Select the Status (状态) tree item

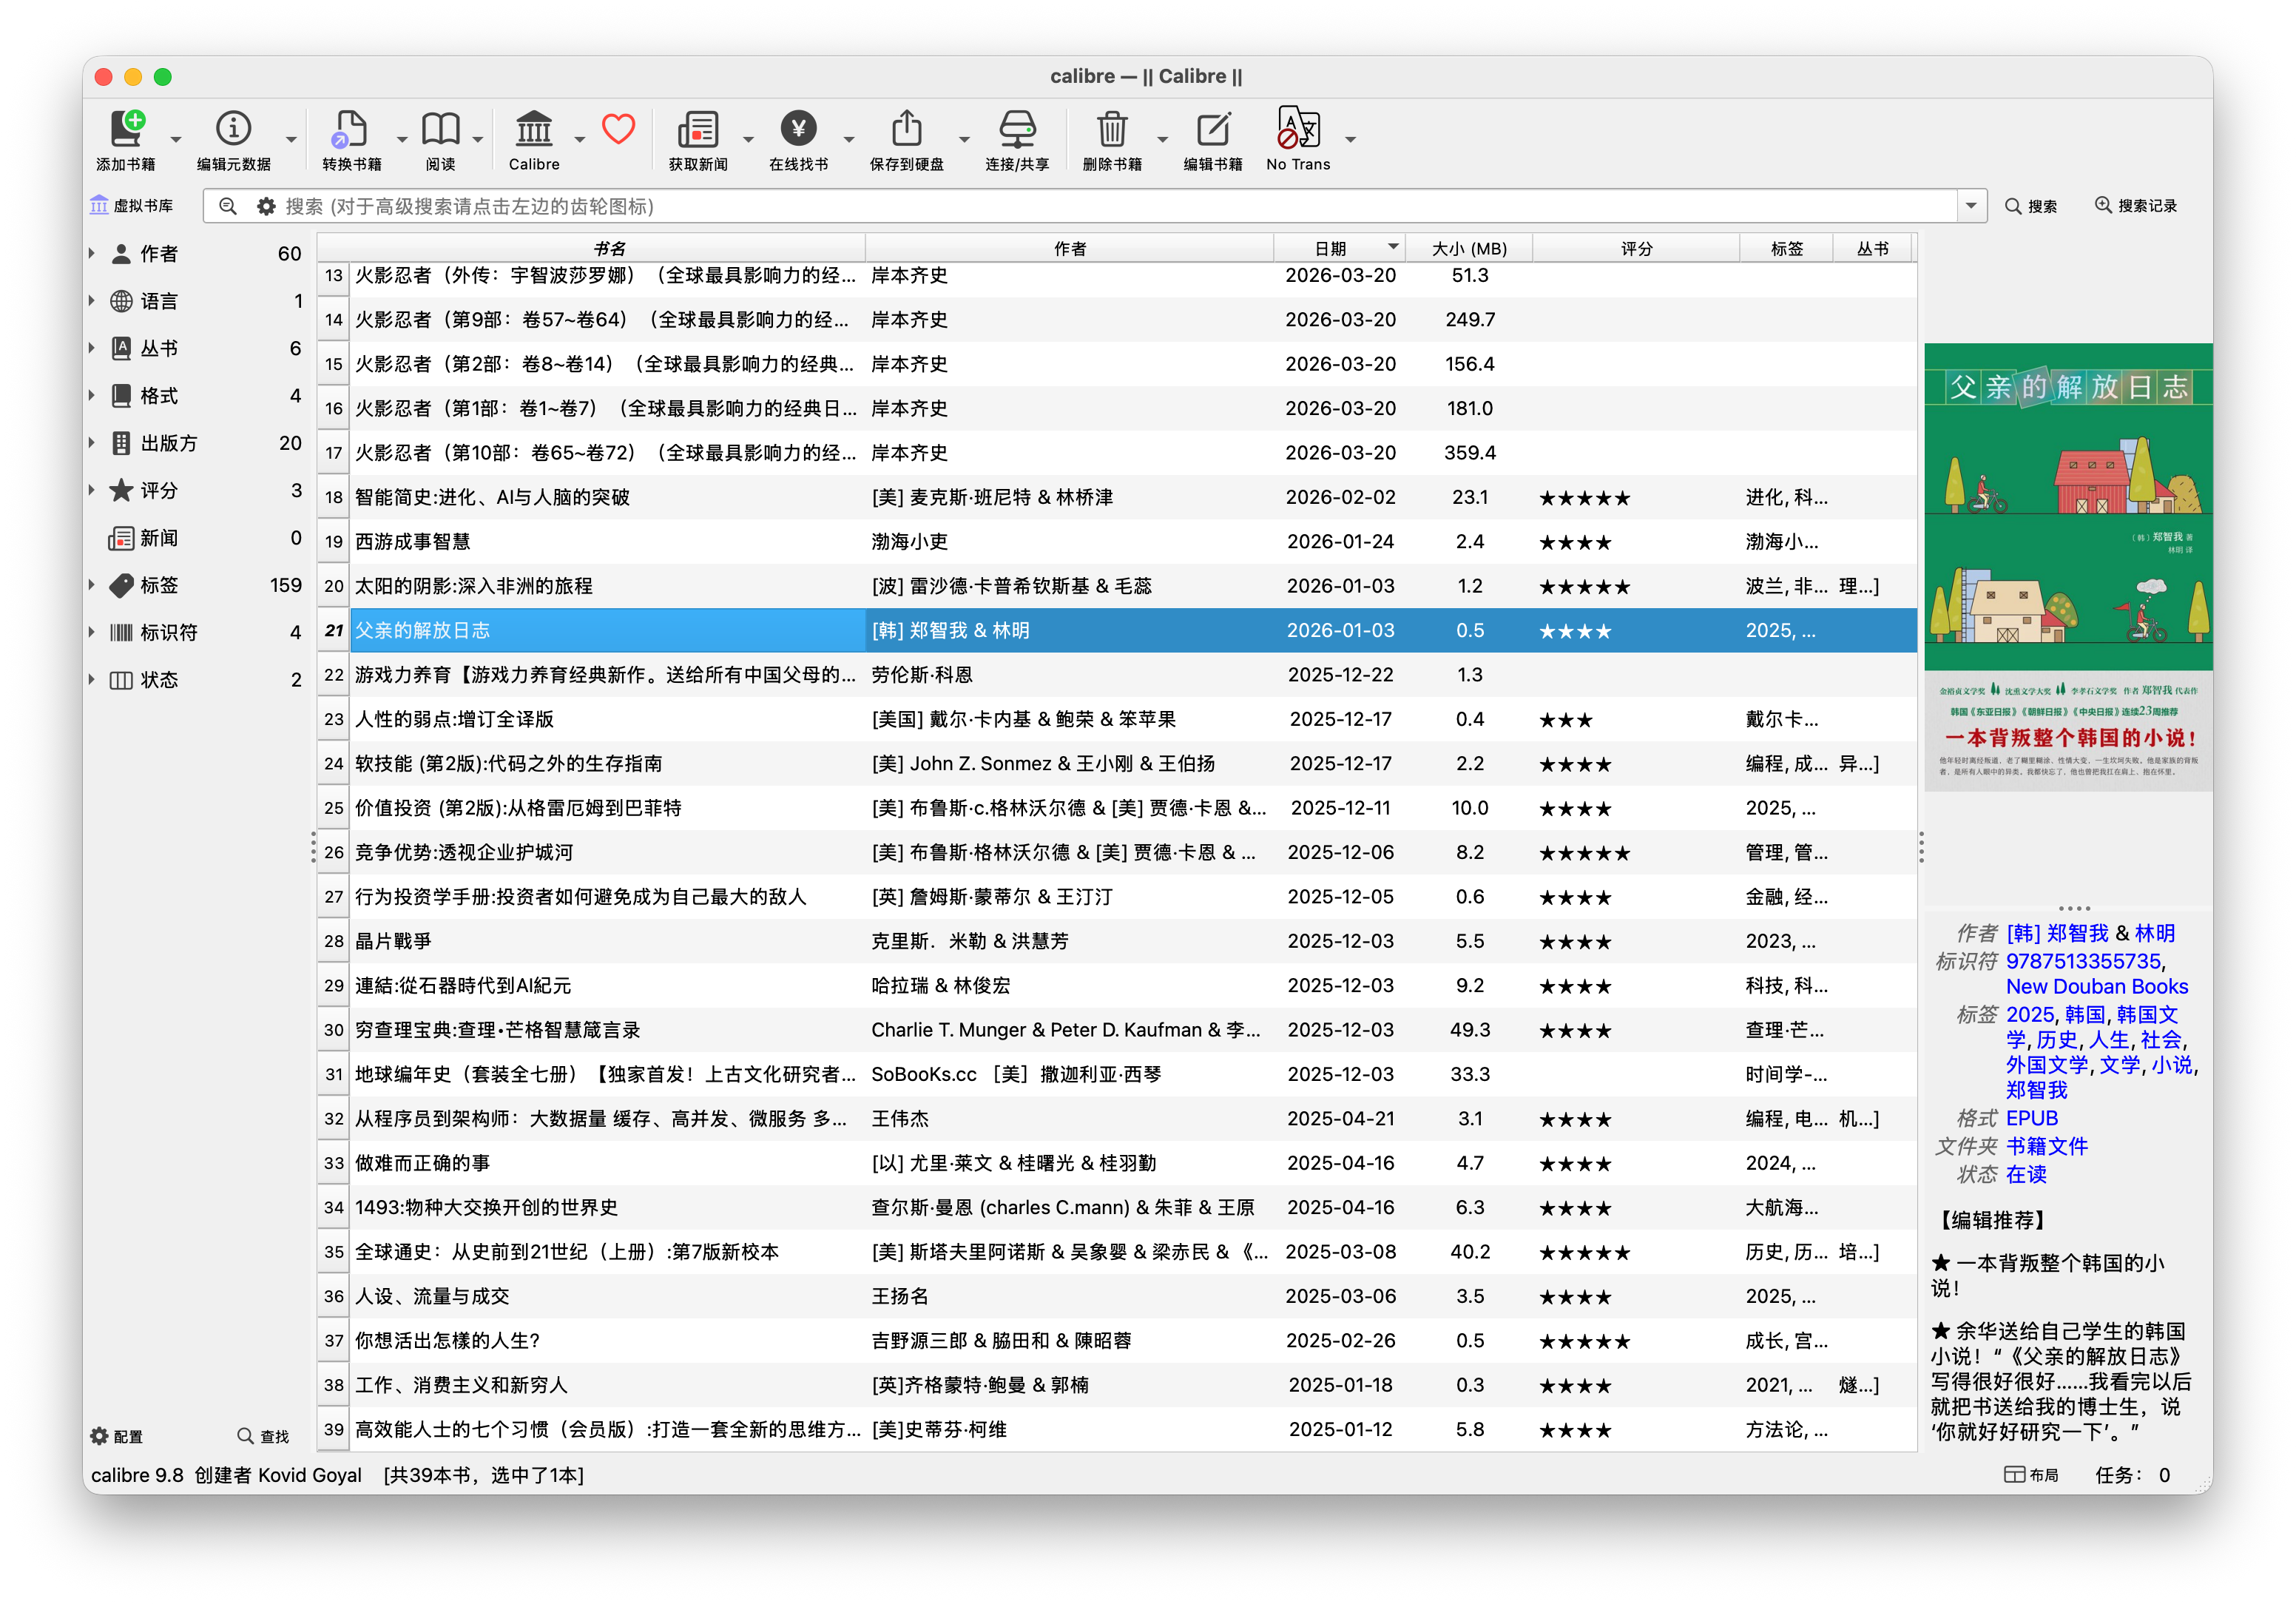pos(196,680)
